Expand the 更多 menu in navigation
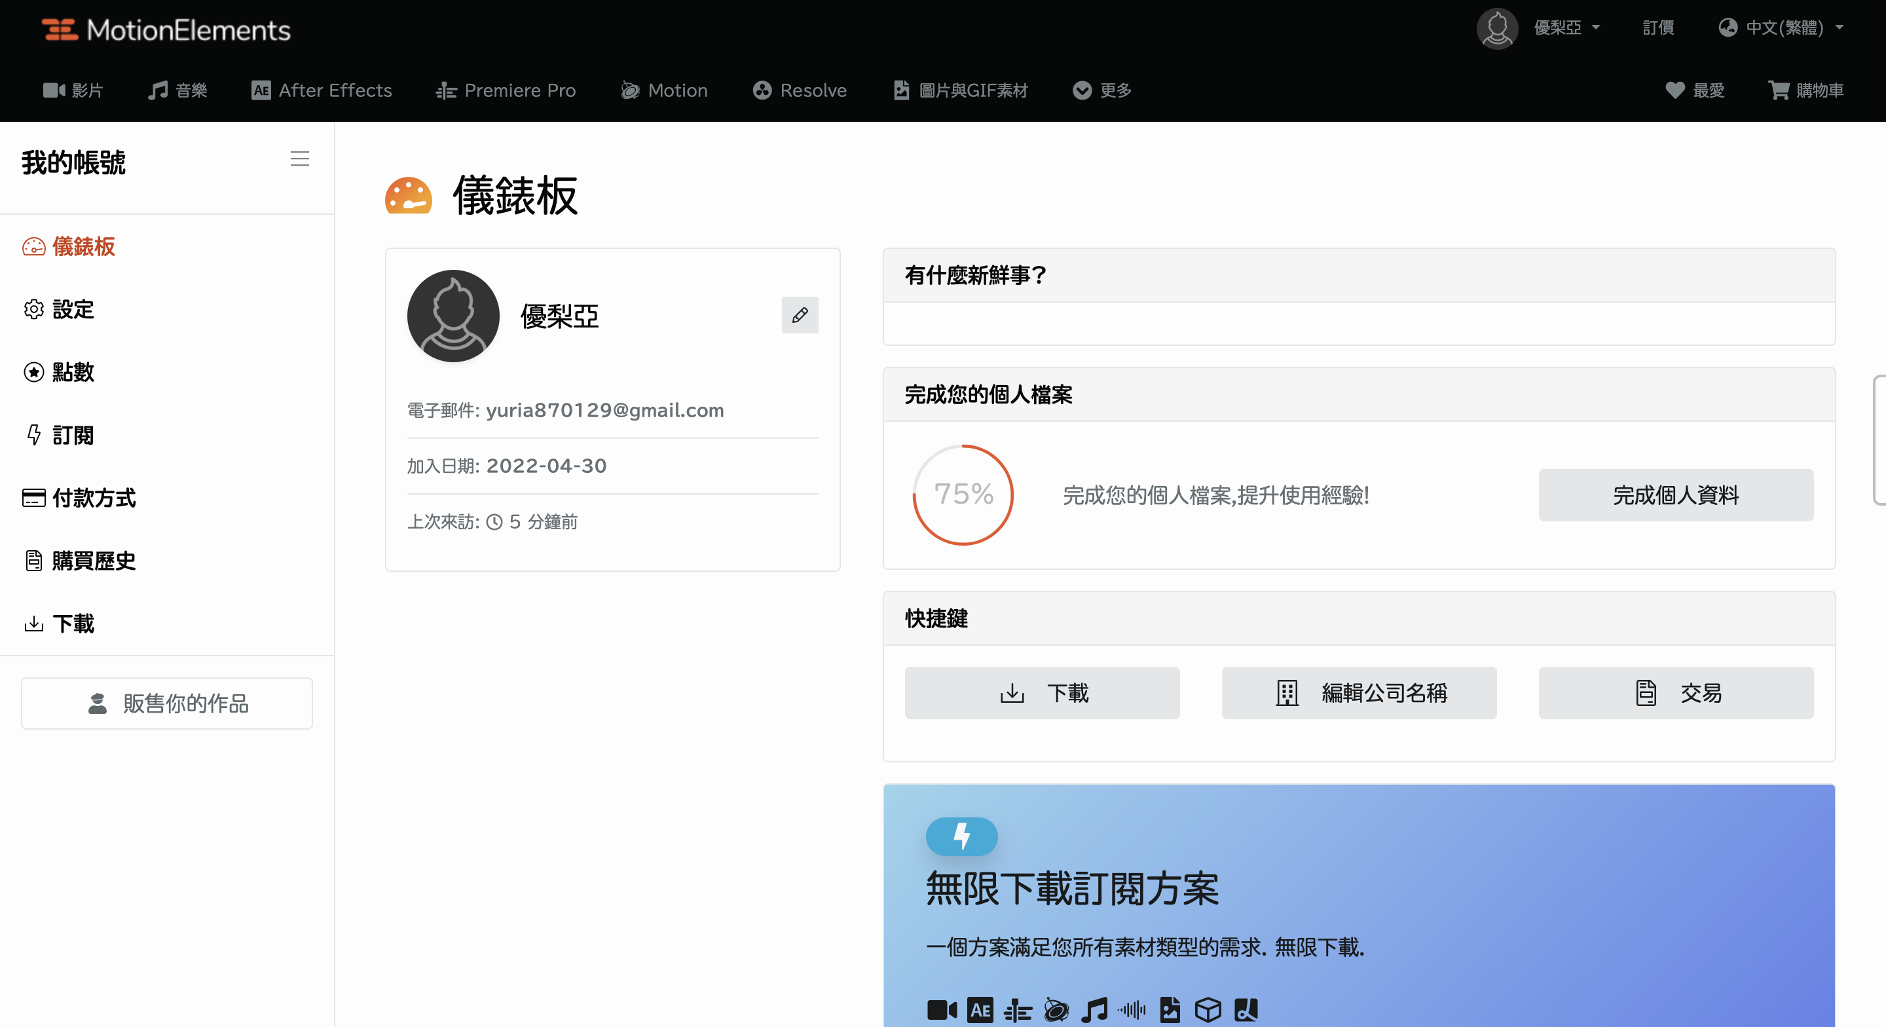This screenshot has height=1027, width=1886. pyautogui.click(x=1102, y=90)
